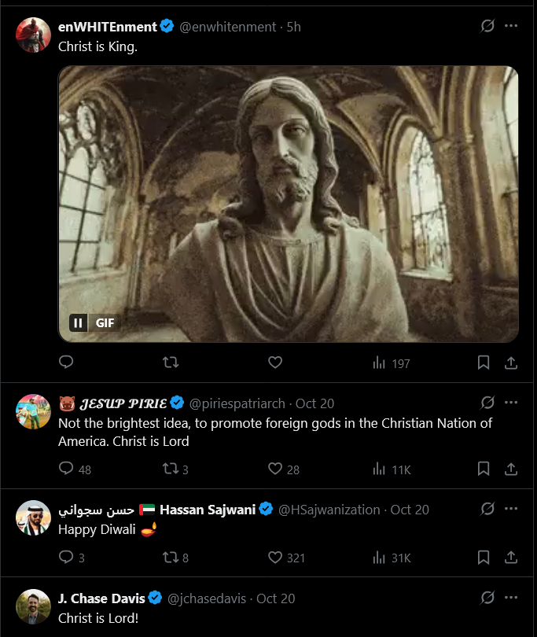View analytics showing 197 views
Image resolution: width=537 pixels, height=637 pixels.
(x=391, y=363)
